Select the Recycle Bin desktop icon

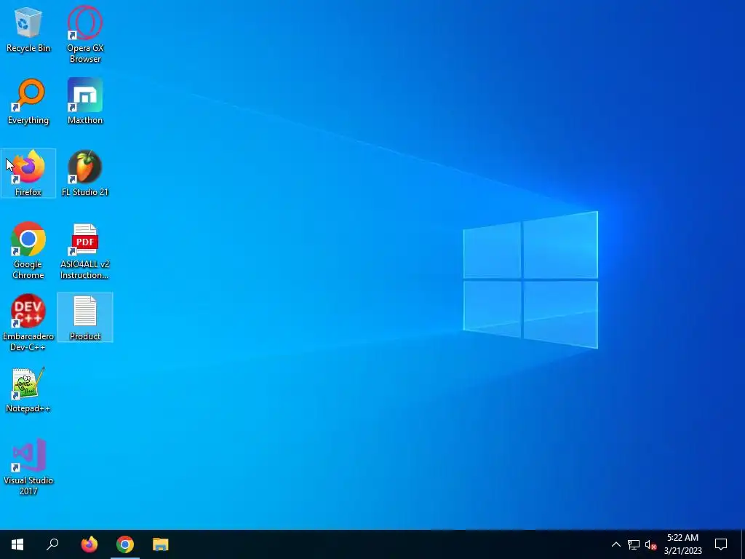point(28,29)
